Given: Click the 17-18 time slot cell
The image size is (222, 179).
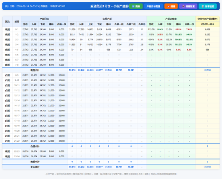Looking at the screenshot, I should 17,121.
